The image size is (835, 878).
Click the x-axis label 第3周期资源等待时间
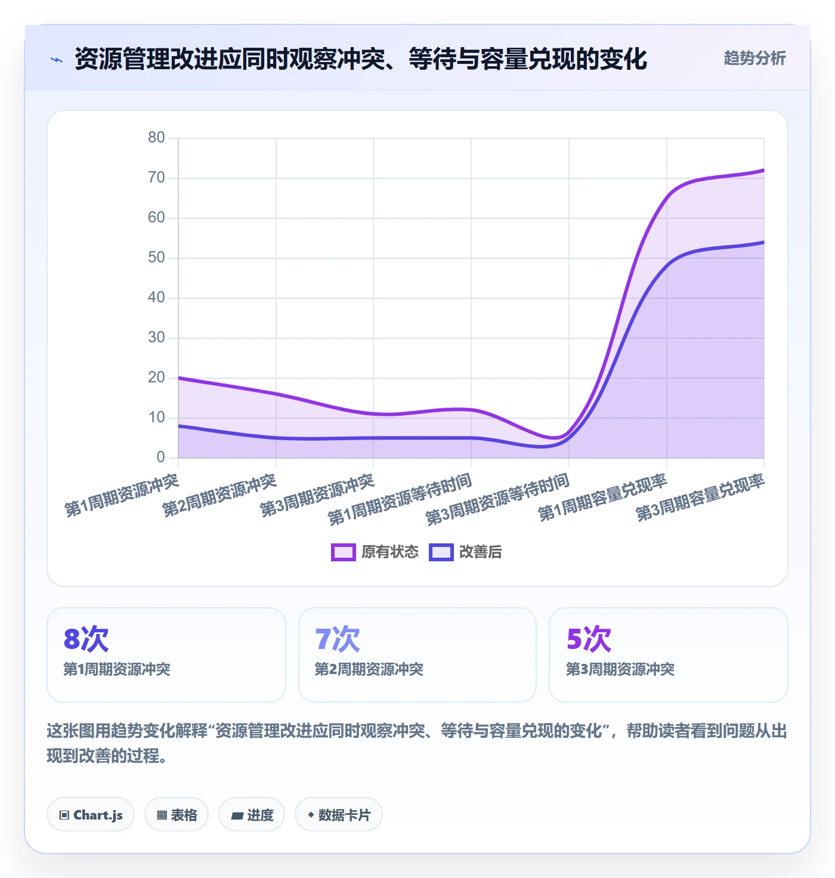point(498,500)
